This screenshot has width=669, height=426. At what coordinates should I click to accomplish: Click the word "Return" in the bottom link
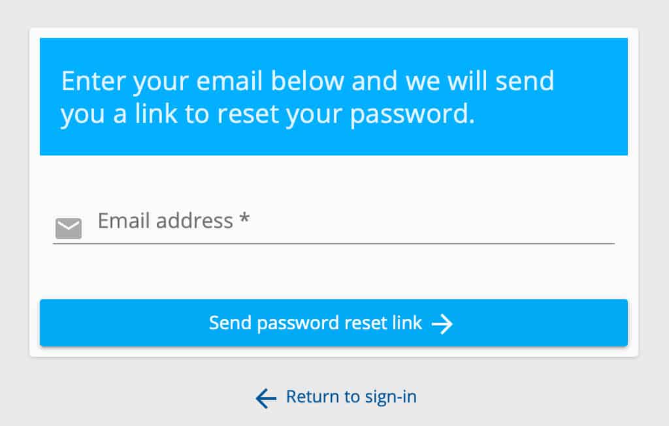pos(314,397)
